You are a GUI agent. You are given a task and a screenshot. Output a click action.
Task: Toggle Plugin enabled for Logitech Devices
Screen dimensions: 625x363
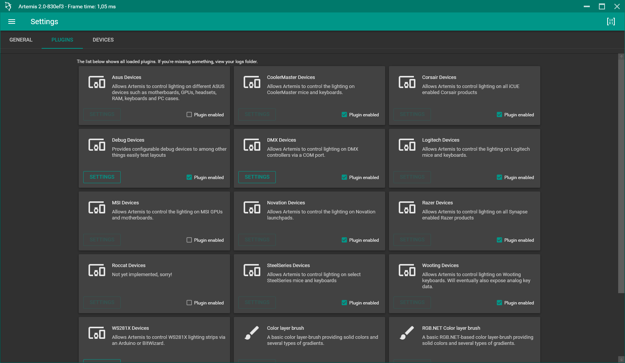[x=499, y=177]
